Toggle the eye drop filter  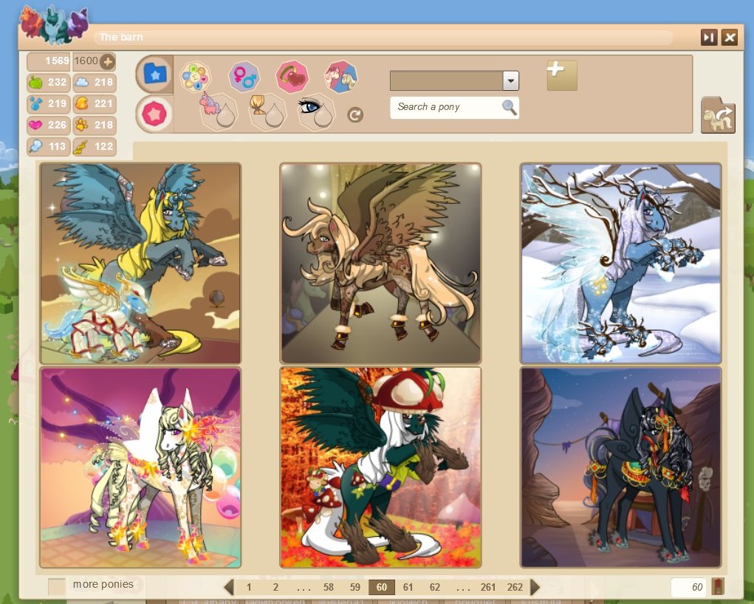(316, 111)
